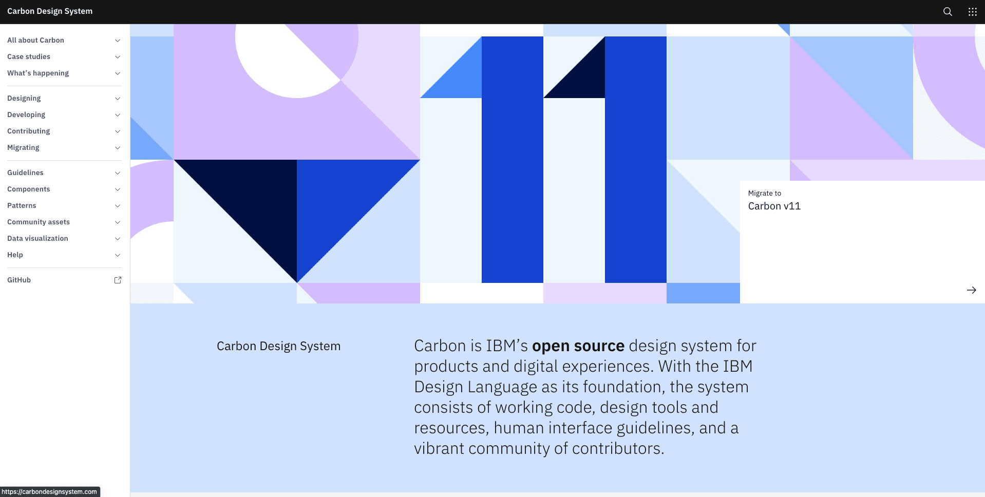Click the GitHub external link icon
The height and width of the screenshot is (497, 985).
pos(118,280)
